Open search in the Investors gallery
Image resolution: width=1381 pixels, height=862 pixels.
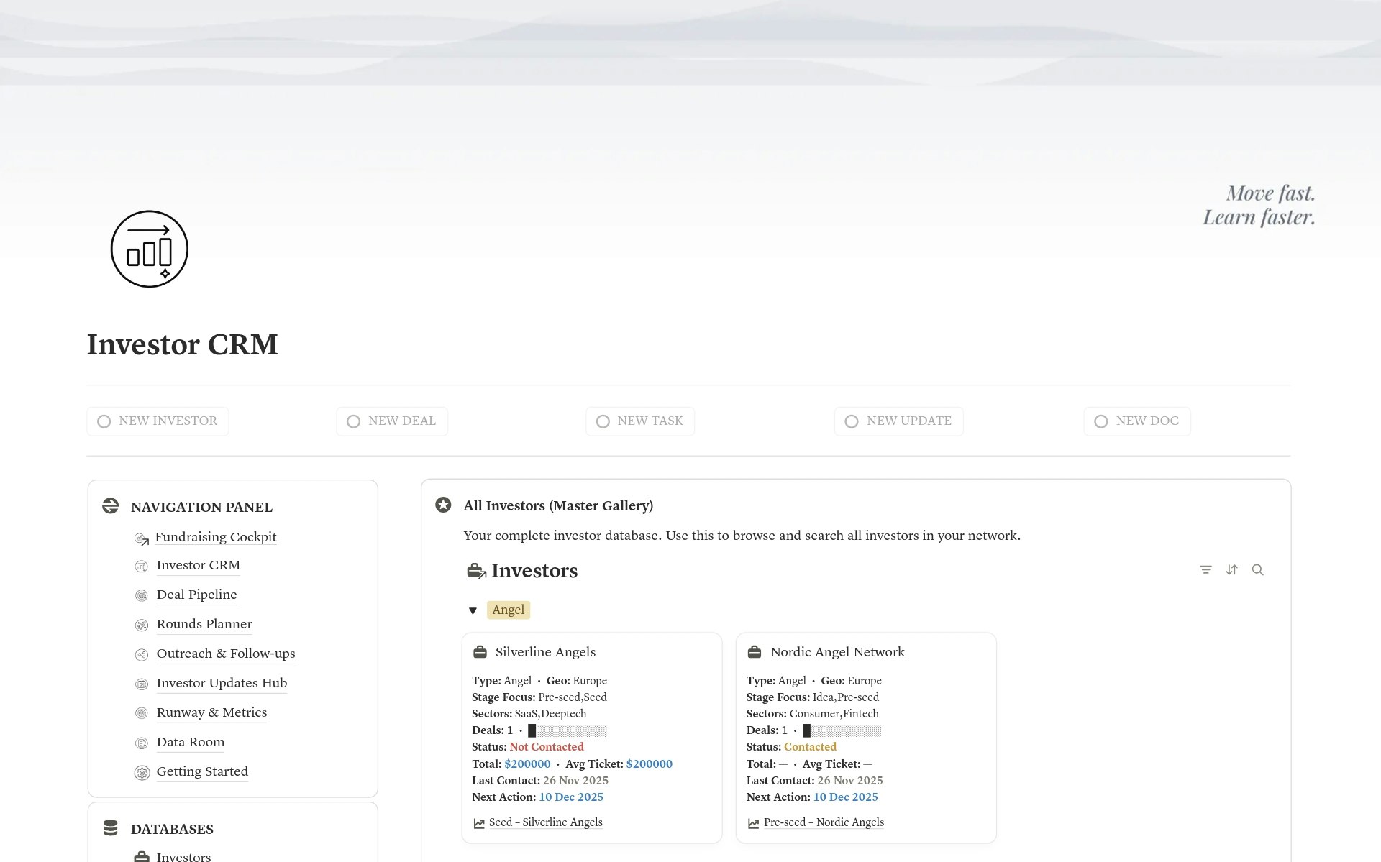click(1258, 569)
